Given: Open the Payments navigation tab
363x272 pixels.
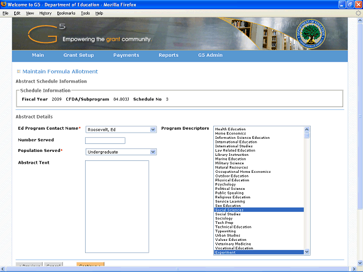Looking at the screenshot, I should pyautogui.click(x=126, y=56).
